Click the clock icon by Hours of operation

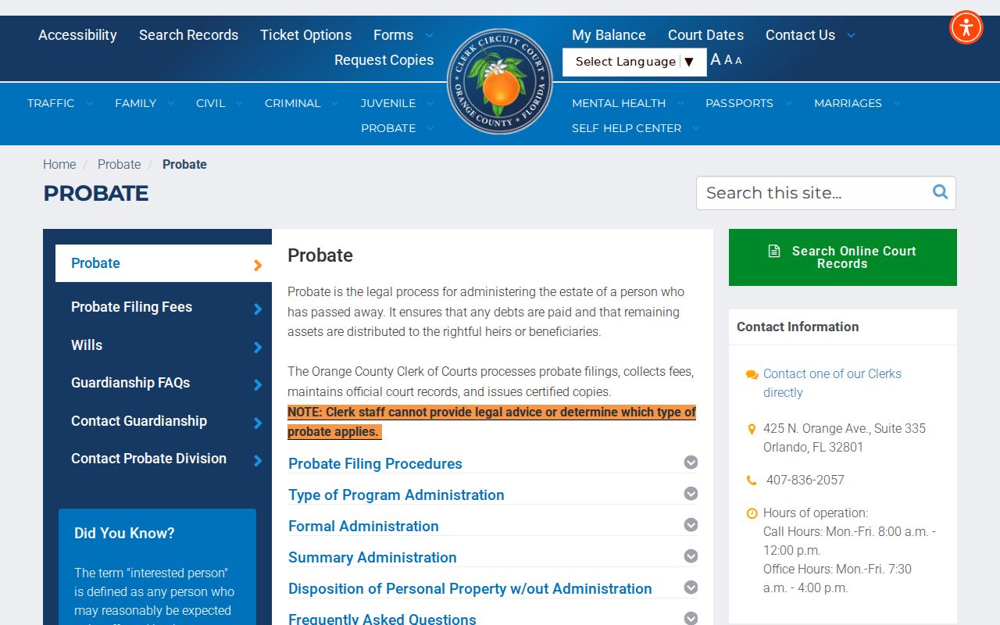tap(752, 513)
